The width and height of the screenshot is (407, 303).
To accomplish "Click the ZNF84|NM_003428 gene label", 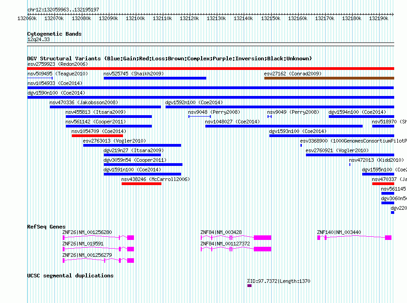I will coord(221,232).
